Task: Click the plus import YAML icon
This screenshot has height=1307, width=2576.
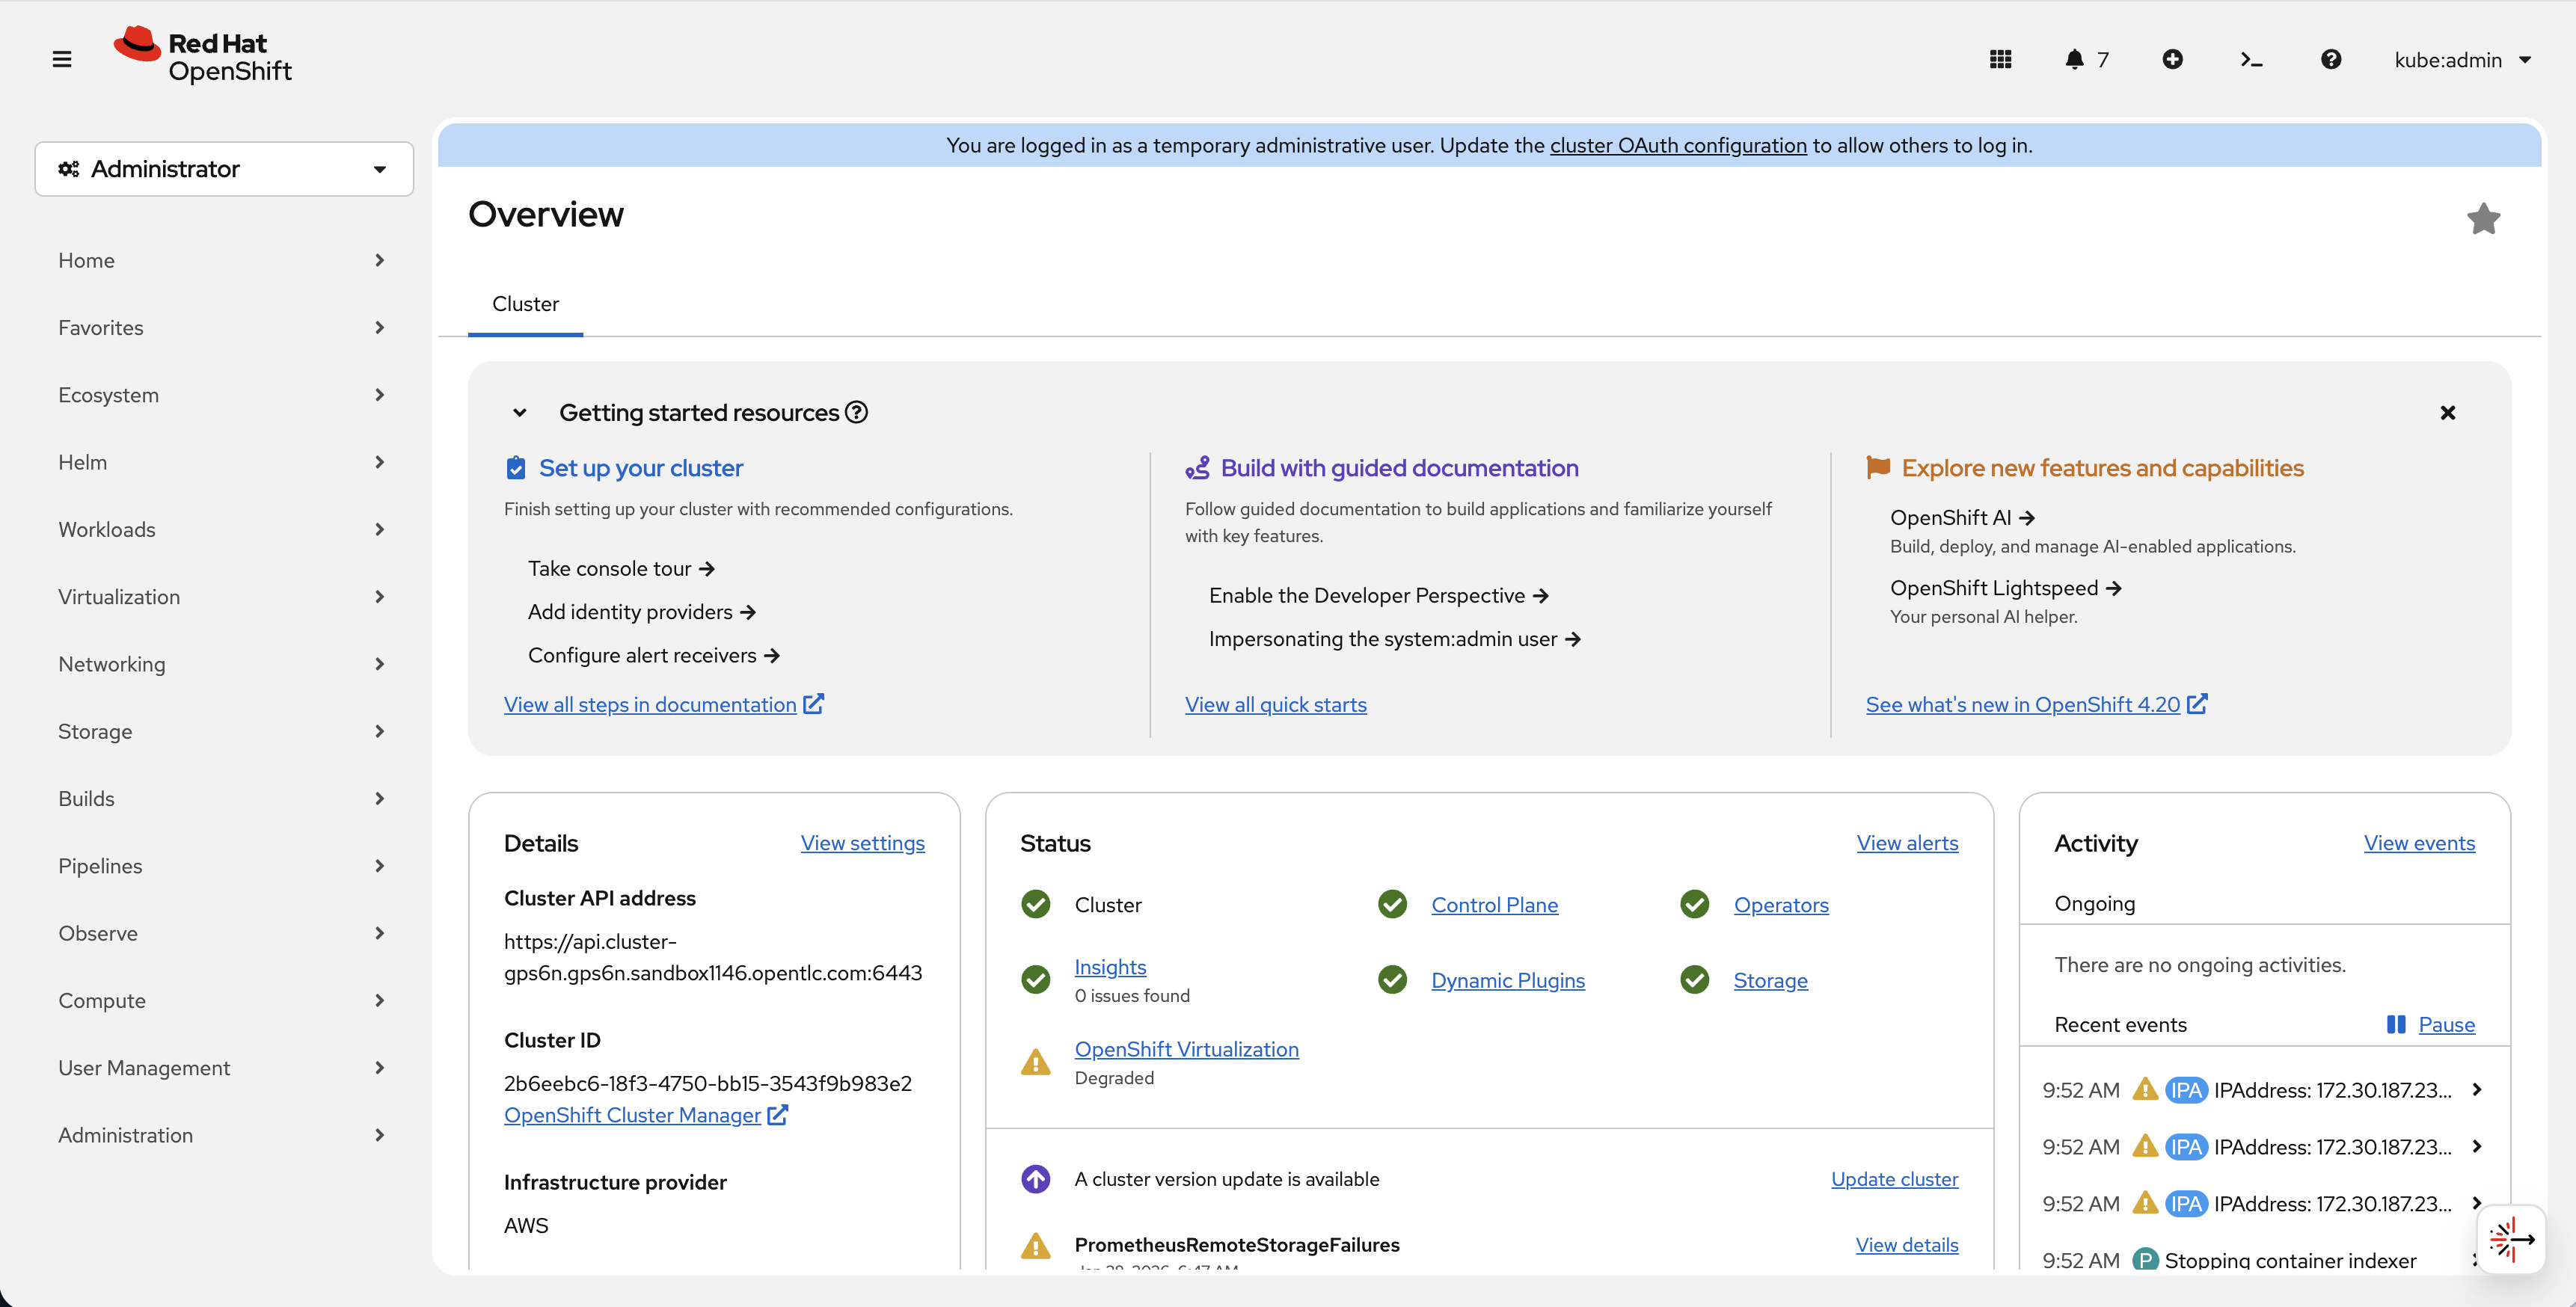Action: click(2172, 60)
